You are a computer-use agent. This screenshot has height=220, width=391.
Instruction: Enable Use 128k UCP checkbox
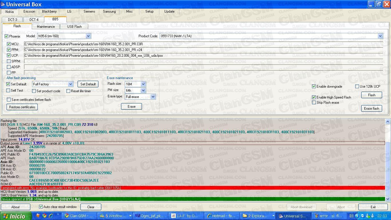[357, 87]
